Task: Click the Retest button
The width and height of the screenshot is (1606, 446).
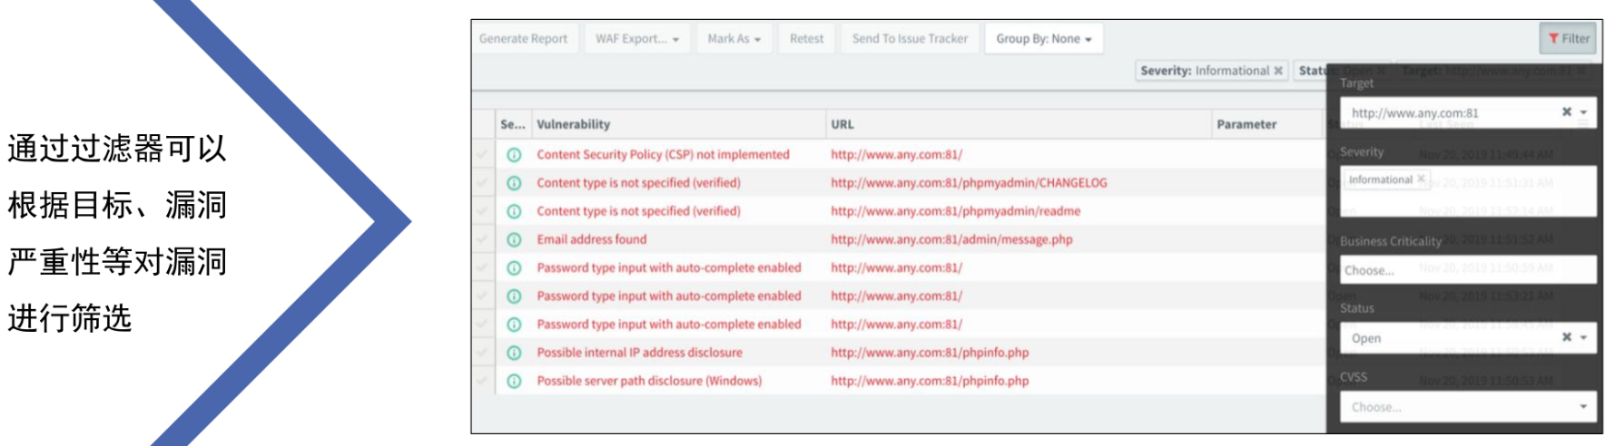Action: click(806, 39)
